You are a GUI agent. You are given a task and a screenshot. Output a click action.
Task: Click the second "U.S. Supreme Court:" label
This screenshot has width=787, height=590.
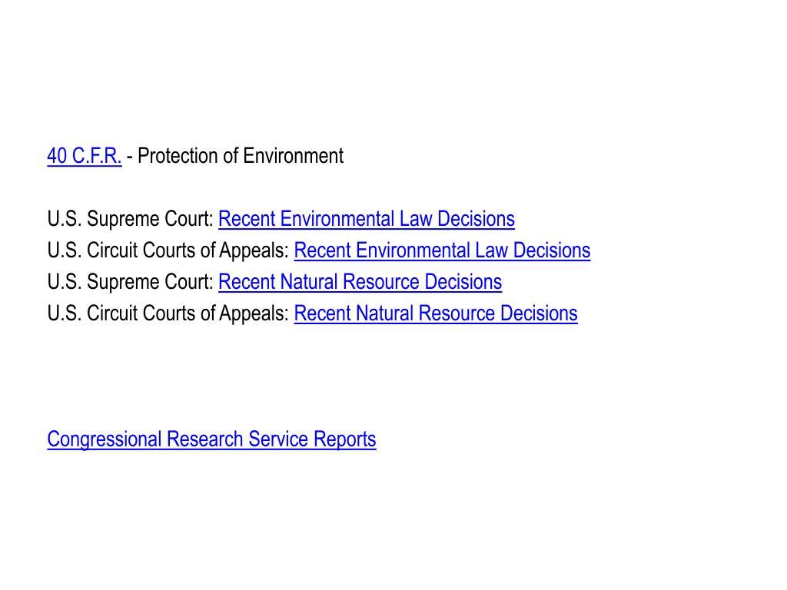[x=131, y=282]
